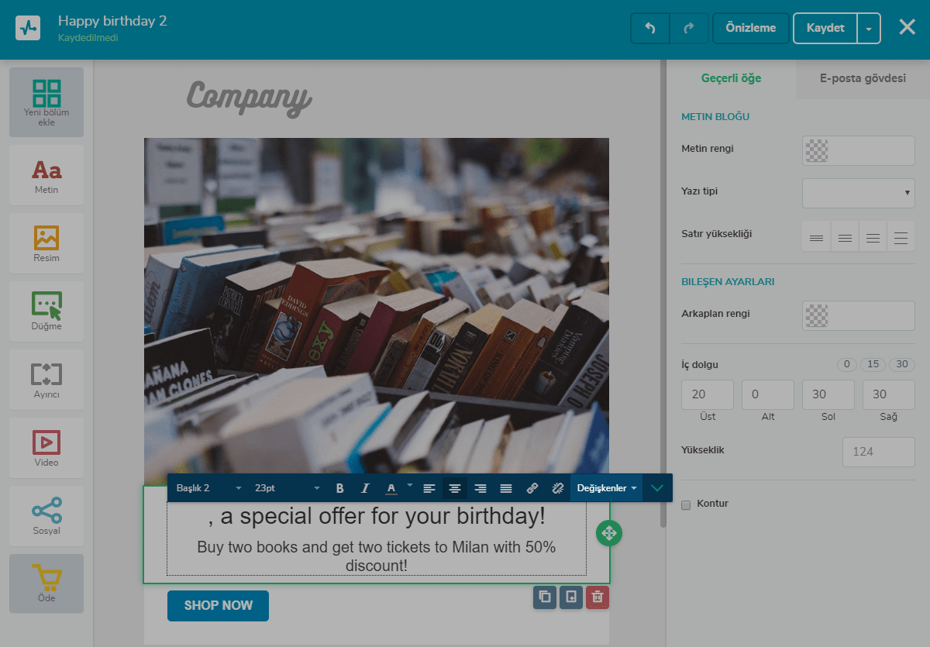930x647 pixels.
Task: Insert a hyperlink with link icon
Action: (x=532, y=488)
